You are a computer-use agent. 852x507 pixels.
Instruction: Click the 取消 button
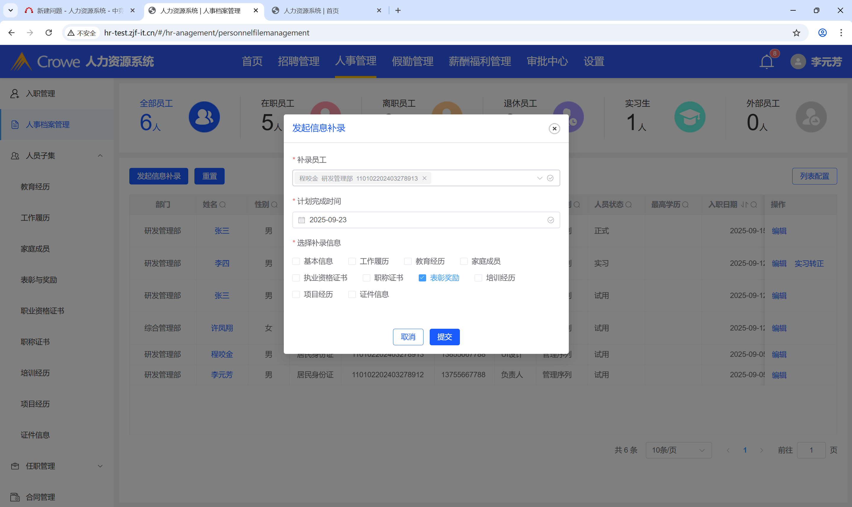pyautogui.click(x=408, y=337)
